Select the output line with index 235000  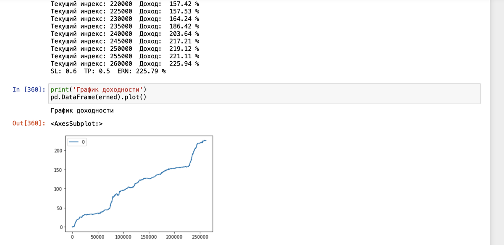(125, 26)
